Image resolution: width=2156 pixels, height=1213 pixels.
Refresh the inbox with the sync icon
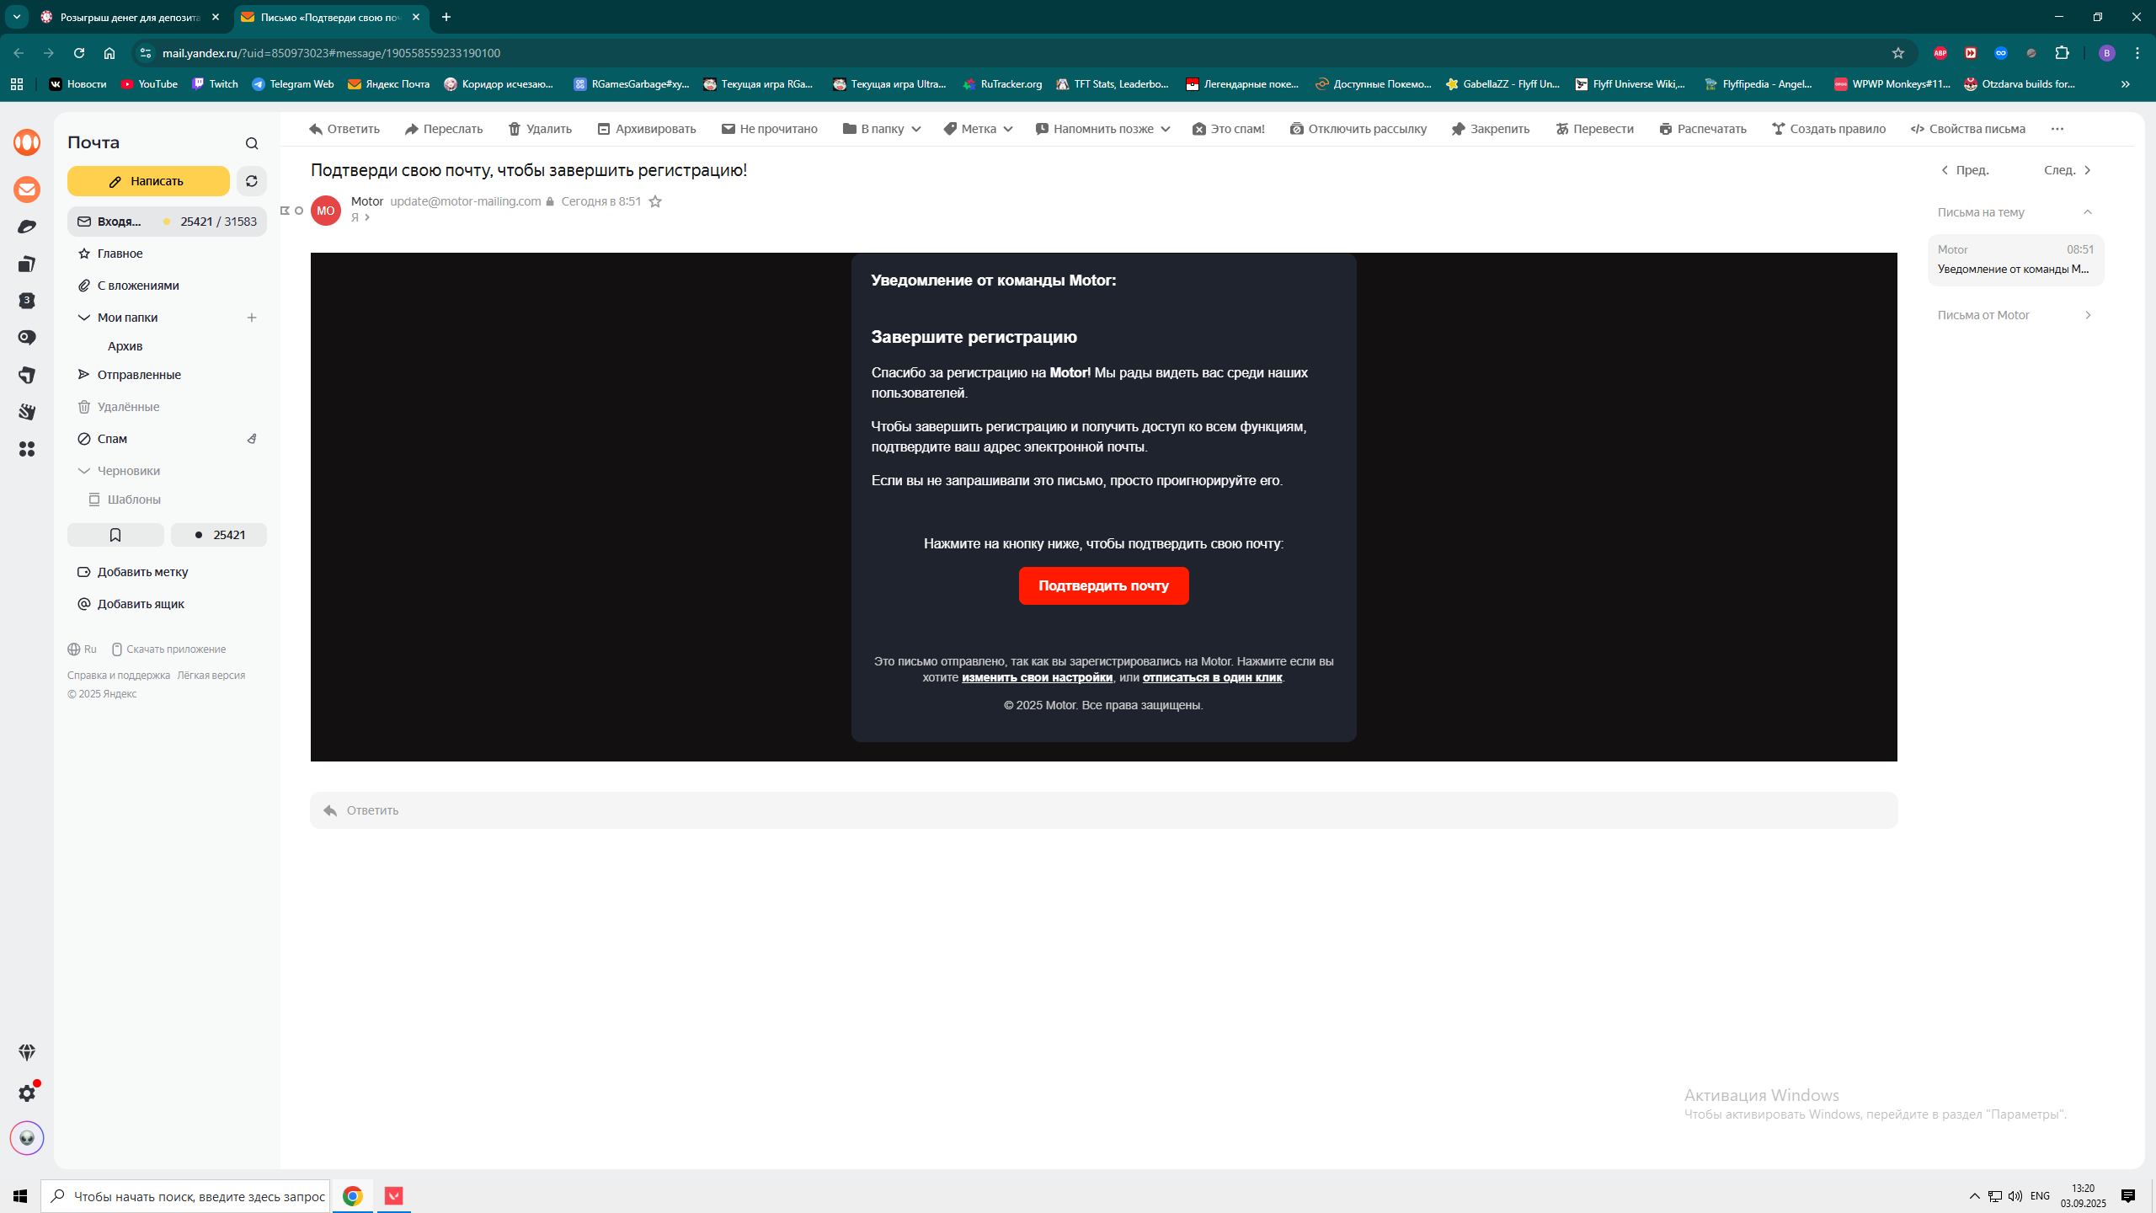point(251,180)
